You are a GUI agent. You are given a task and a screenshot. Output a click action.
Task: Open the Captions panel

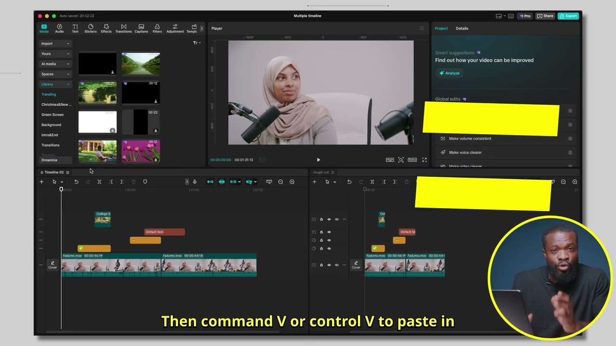click(x=141, y=28)
